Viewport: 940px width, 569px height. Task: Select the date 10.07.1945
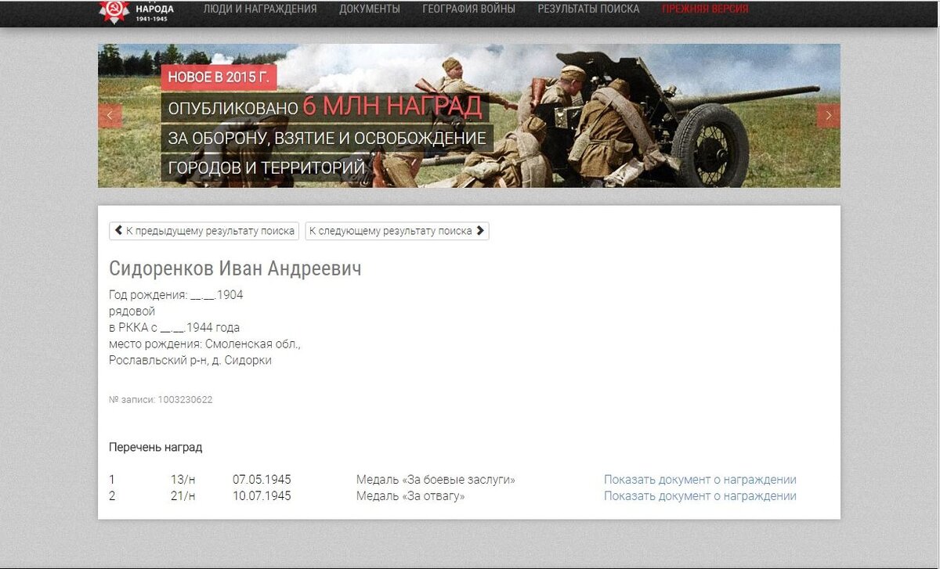coord(262,496)
